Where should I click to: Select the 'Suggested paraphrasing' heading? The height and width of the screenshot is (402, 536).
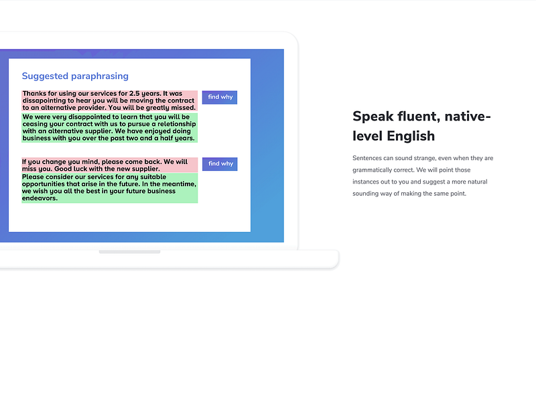pos(75,76)
